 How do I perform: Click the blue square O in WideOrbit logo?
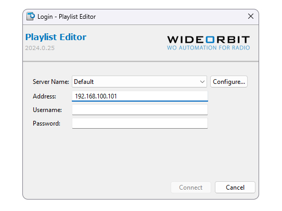click(x=210, y=40)
